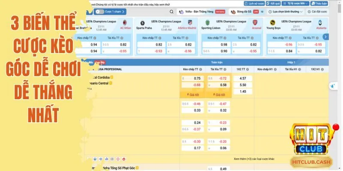The width and height of the screenshot is (343, 171).
Task: Click the 0.75 Kèo chấp TT odds cell
Action: click(x=192, y=78)
